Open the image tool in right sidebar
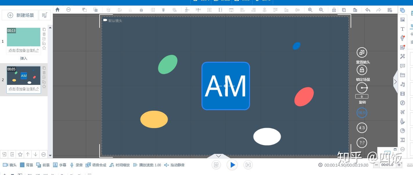The height and width of the screenshot is (175, 413). (403, 20)
